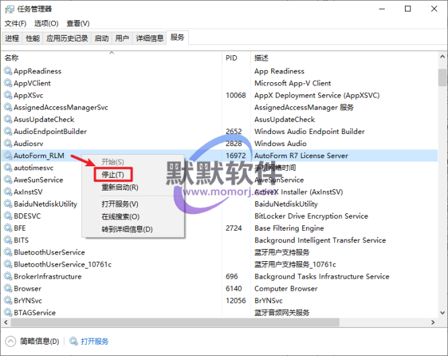448x356 pixels.
Task: Click the gear icon beside BFE service
Action: coord(8,229)
